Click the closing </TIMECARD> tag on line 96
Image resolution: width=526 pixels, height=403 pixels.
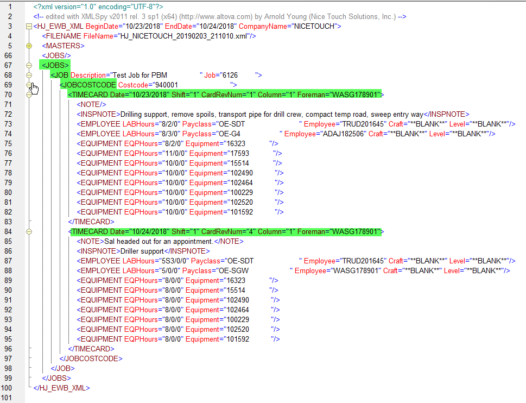click(x=91, y=349)
